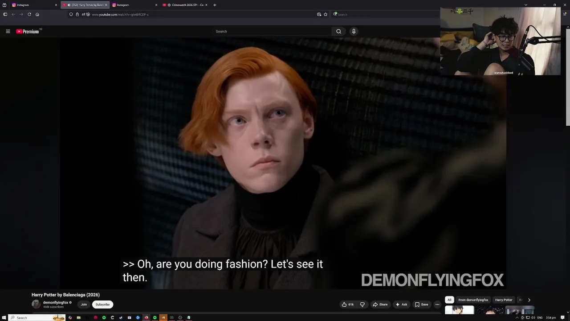Image resolution: width=570 pixels, height=321 pixels.
Task: Select the Harry Potter filter chip
Action: [x=504, y=300]
